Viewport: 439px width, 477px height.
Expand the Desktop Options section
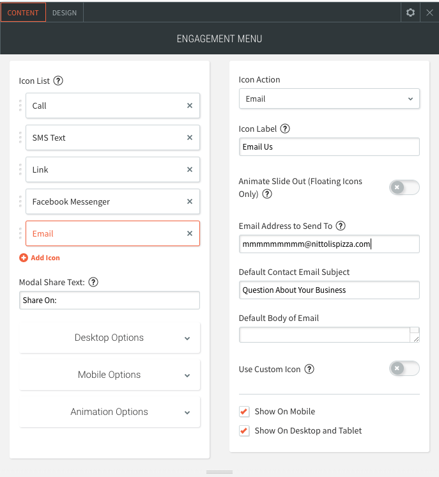coord(109,338)
